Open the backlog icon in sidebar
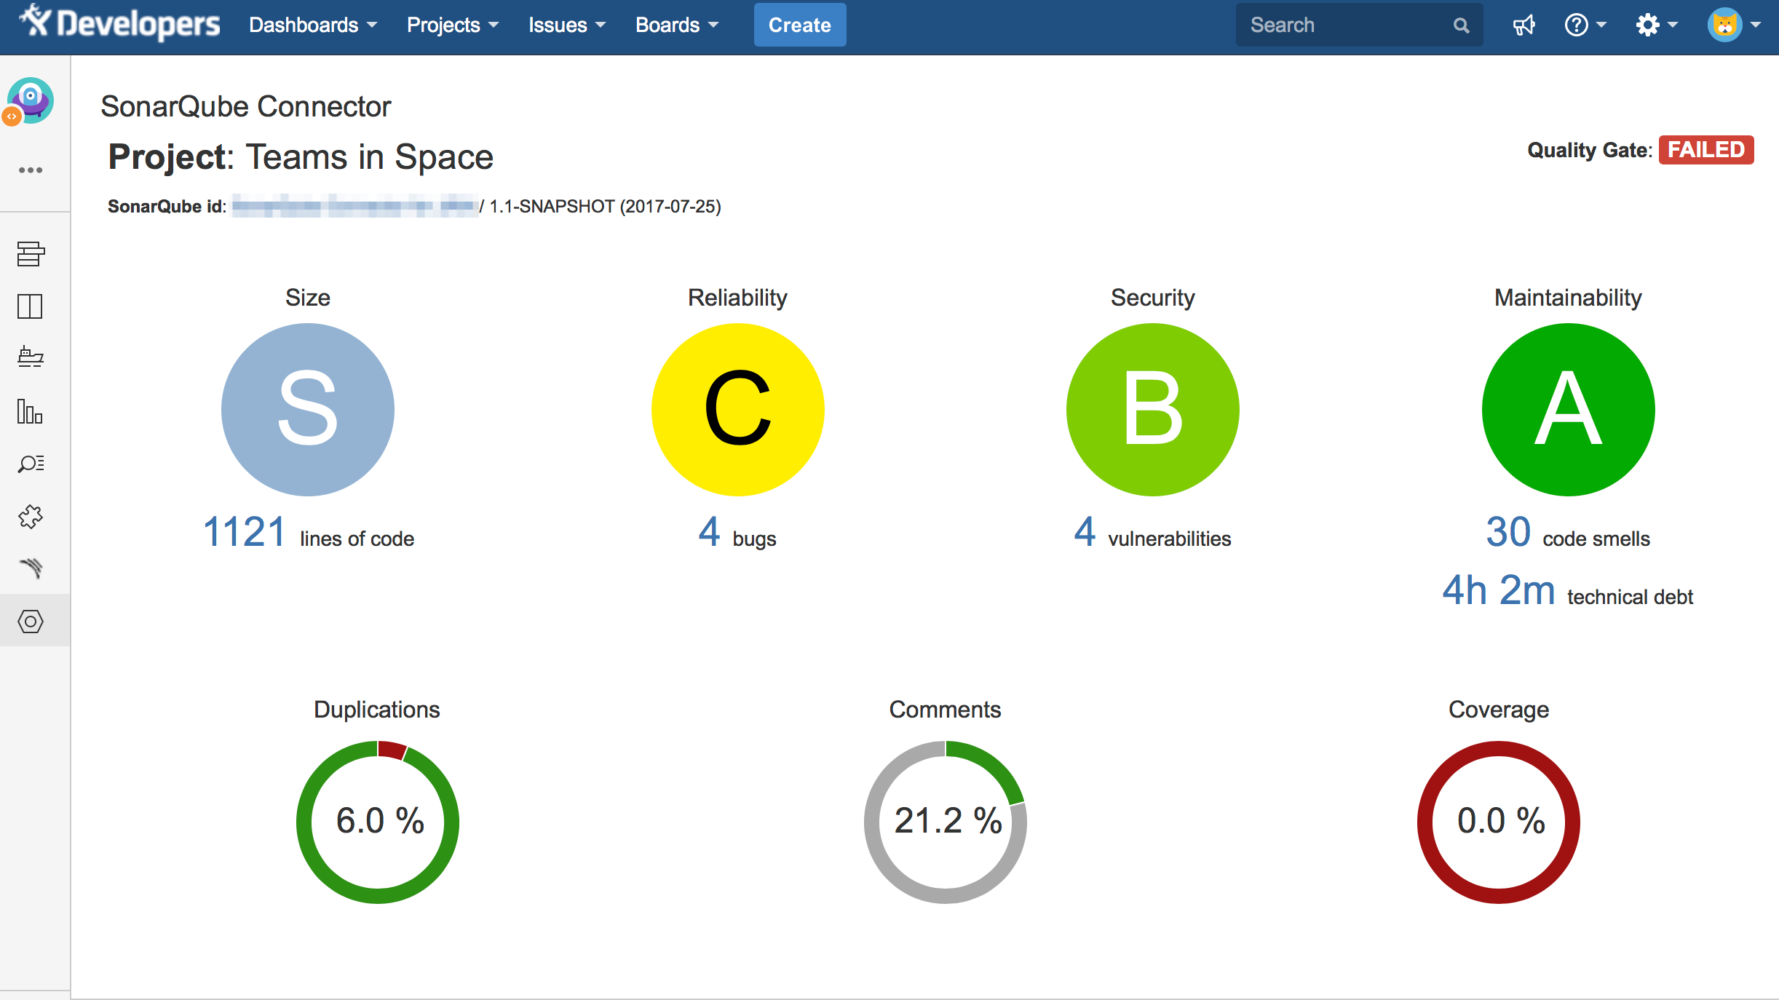Viewport: 1779px width, 1000px height. [x=31, y=254]
